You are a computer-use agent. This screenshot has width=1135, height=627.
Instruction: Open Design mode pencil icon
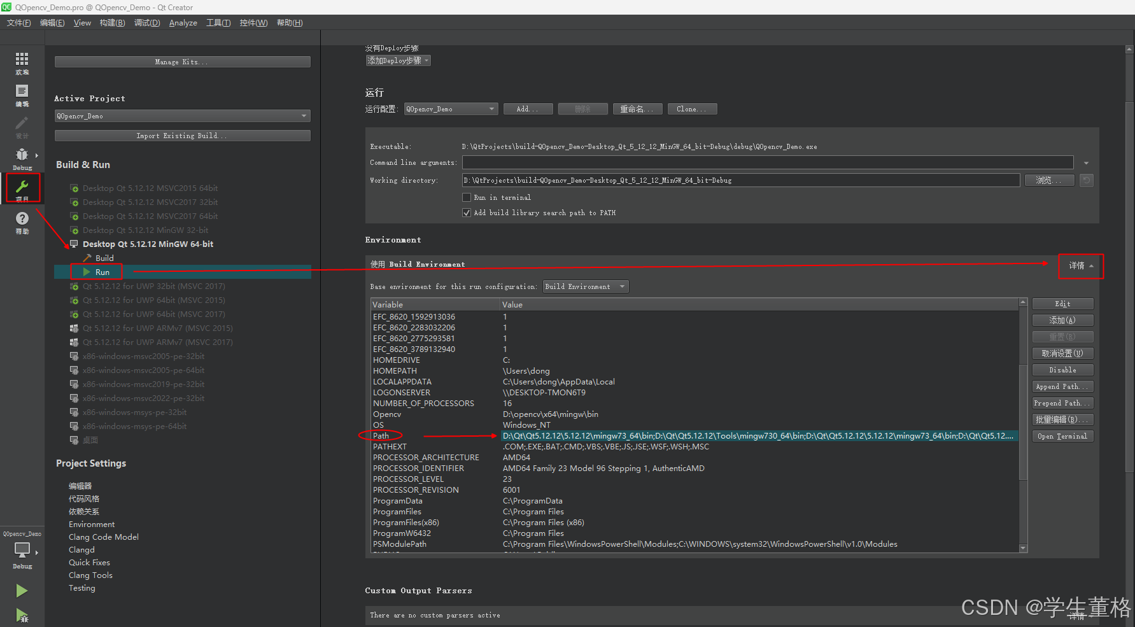[22, 123]
